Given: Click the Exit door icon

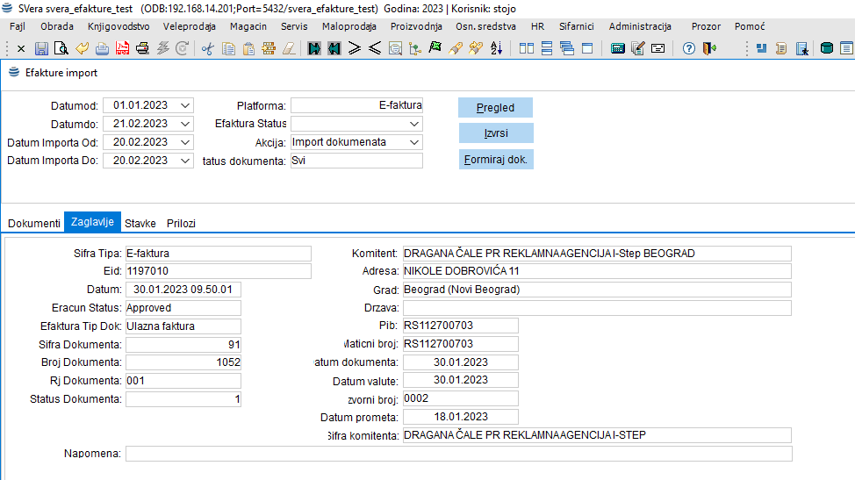Looking at the screenshot, I should [x=710, y=49].
